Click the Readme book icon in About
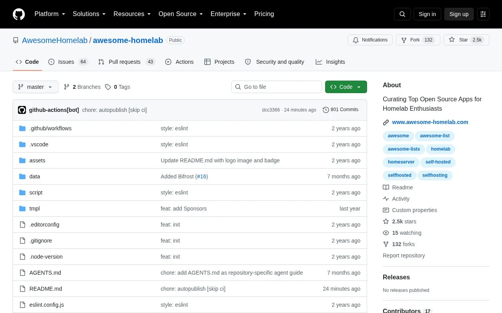This screenshot has width=502, height=313. pos(386,187)
